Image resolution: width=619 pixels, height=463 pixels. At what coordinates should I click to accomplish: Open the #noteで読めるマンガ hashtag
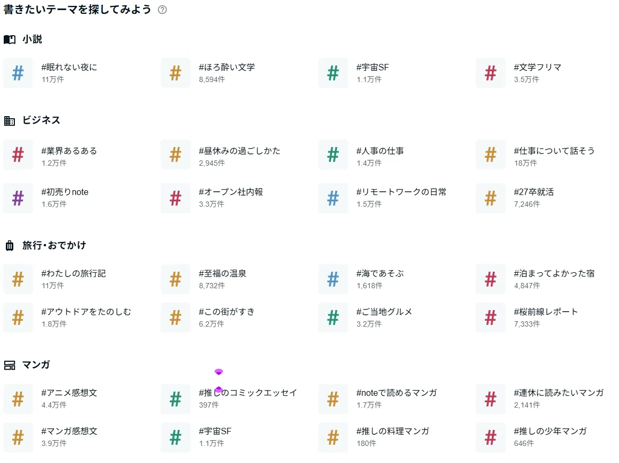point(397,393)
